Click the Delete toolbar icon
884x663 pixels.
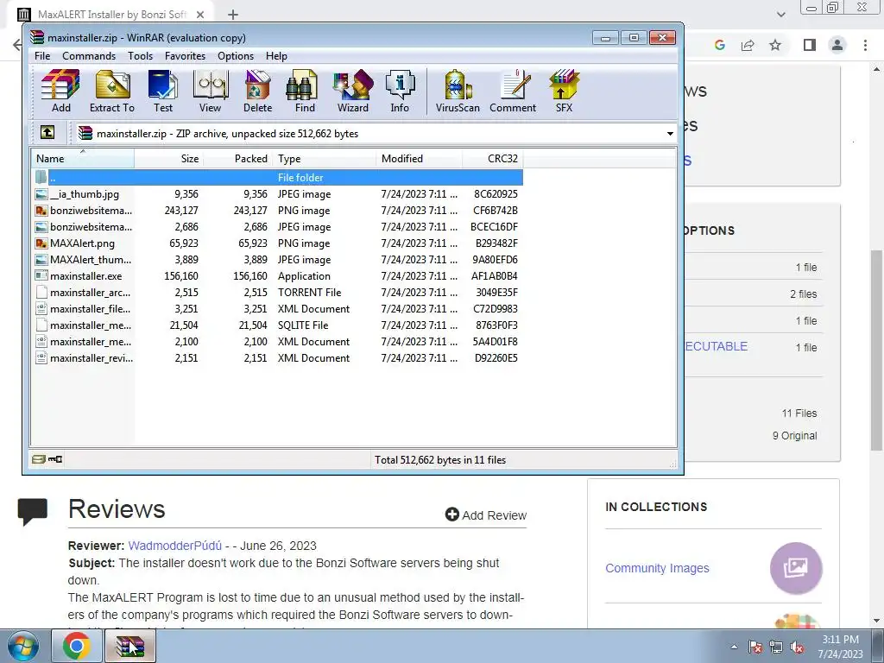257,92
